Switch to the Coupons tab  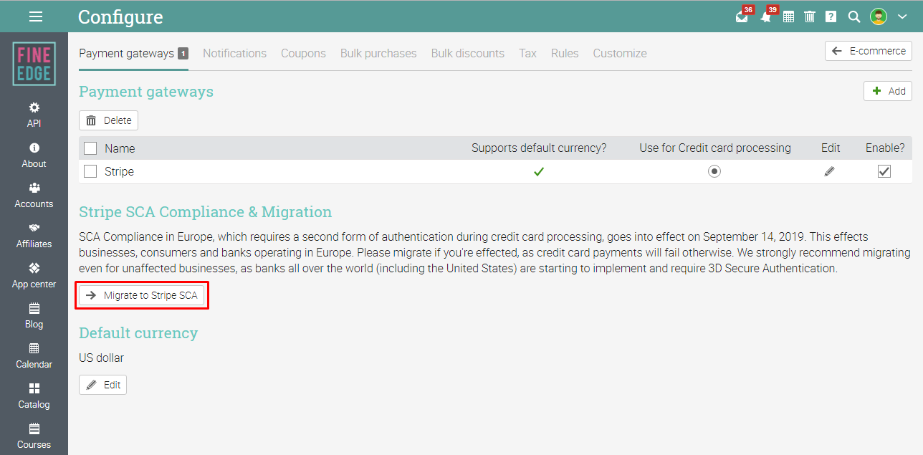[x=303, y=53]
